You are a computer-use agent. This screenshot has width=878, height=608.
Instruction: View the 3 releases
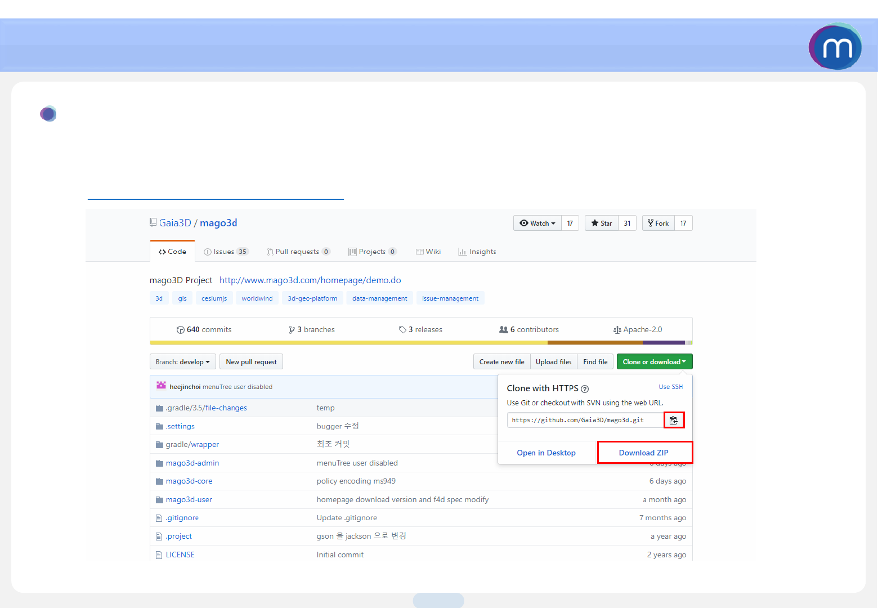pyautogui.click(x=420, y=330)
